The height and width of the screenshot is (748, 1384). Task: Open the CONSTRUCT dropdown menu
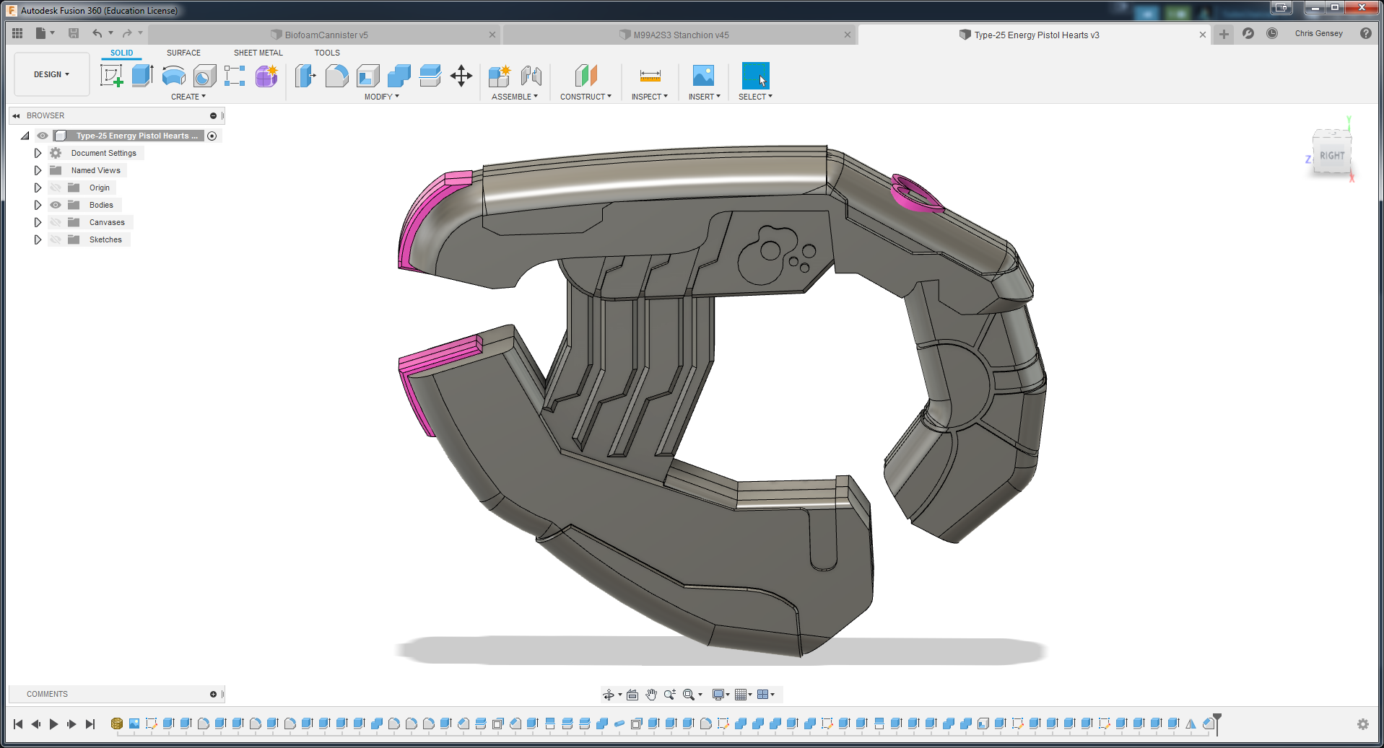point(586,97)
